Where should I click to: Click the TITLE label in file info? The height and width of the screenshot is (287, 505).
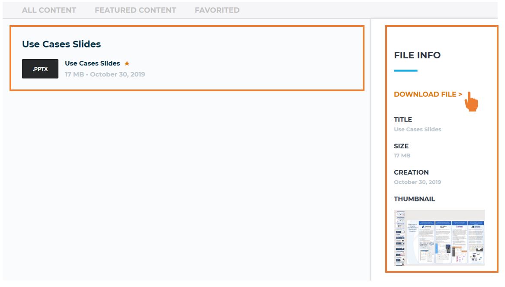pyautogui.click(x=403, y=120)
